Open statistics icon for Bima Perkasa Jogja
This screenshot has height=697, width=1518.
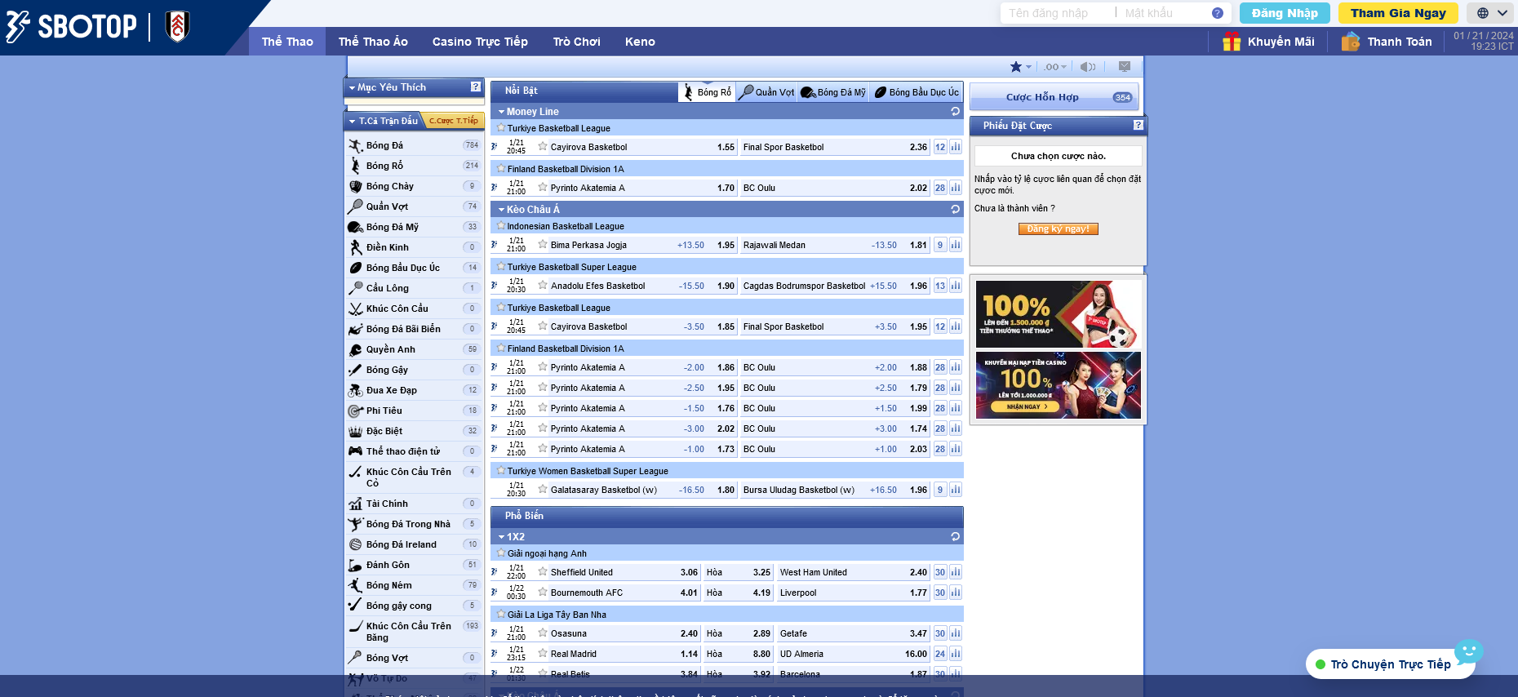point(956,245)
